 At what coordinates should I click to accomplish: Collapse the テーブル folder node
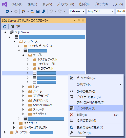tap(23, 55)
